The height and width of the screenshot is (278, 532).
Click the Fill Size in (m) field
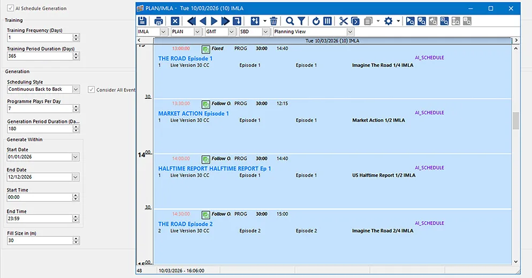(x=39, y=241)
